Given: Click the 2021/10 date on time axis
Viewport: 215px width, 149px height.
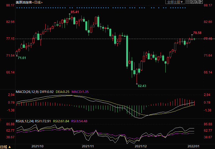Looking at the screenshot, I should [x=37, y=146].
